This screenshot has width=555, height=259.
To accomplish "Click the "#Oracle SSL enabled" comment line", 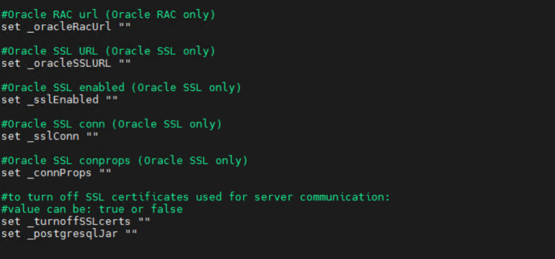I will pyautogui.click(x=121, y=87).
